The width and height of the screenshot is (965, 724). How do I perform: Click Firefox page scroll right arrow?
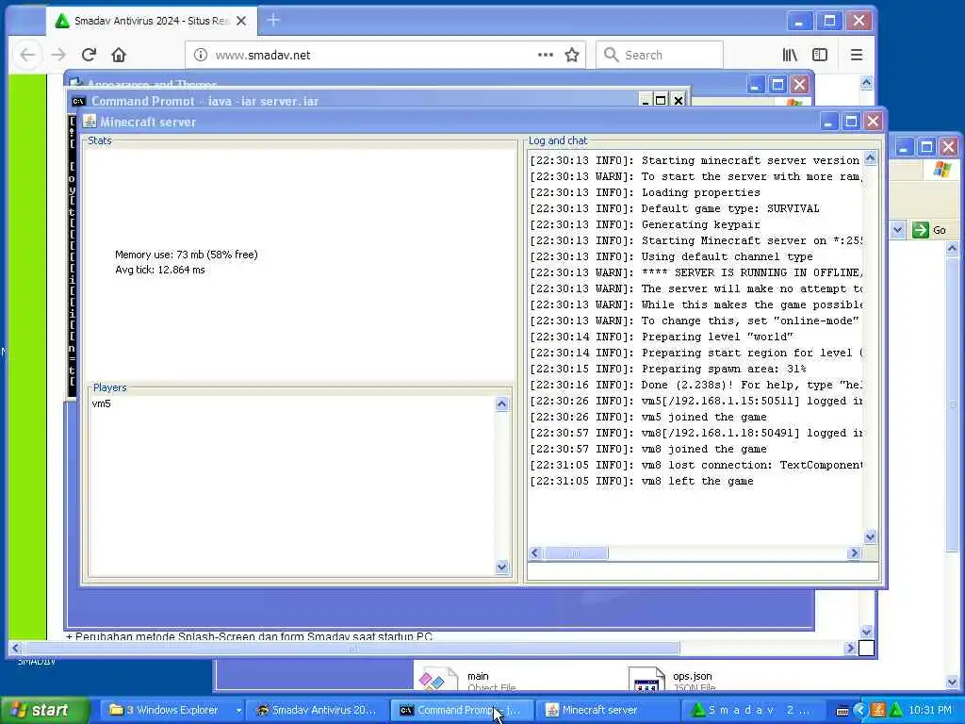pos(850,648)
